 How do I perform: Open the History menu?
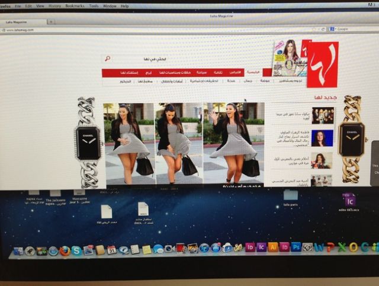pyautogui.click(x=54, y=6)
